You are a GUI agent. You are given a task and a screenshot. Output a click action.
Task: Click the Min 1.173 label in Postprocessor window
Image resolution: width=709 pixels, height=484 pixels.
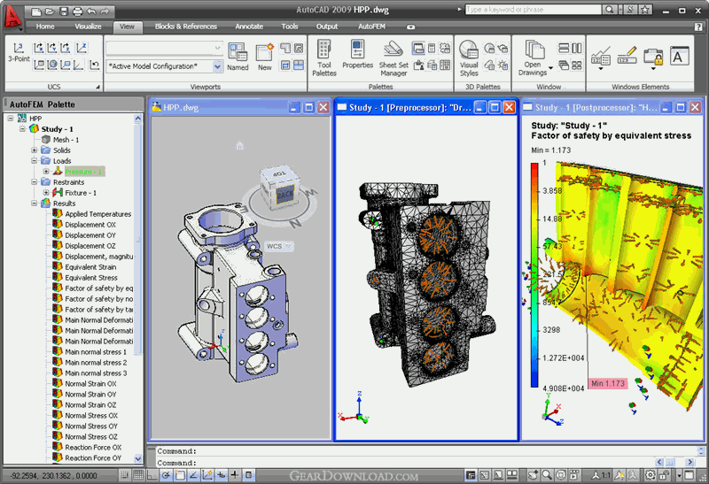(608, 383)
